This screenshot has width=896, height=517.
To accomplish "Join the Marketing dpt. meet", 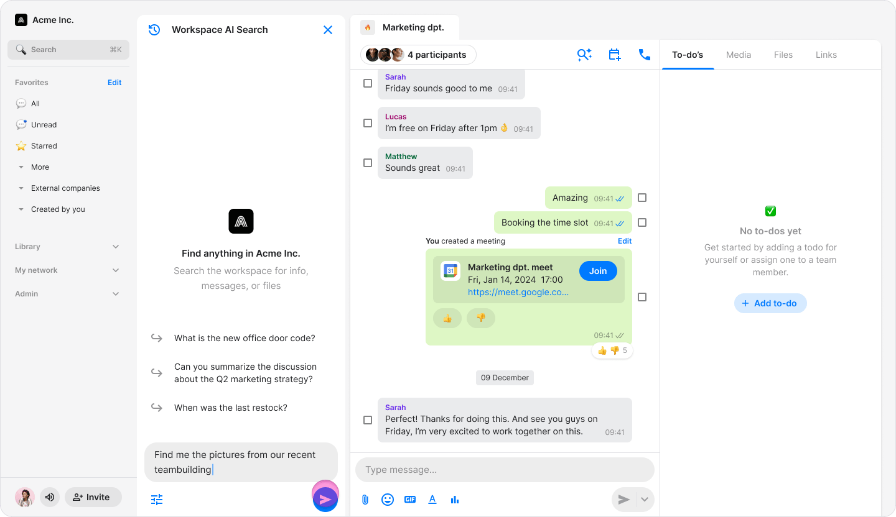I will [598, 271].
